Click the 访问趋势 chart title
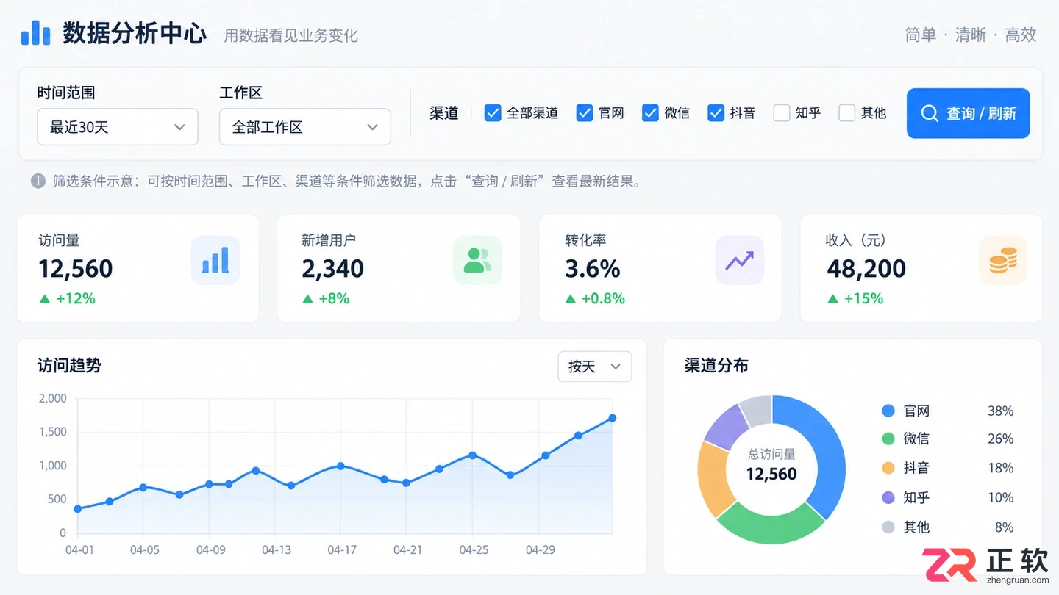 click(69, 365)
